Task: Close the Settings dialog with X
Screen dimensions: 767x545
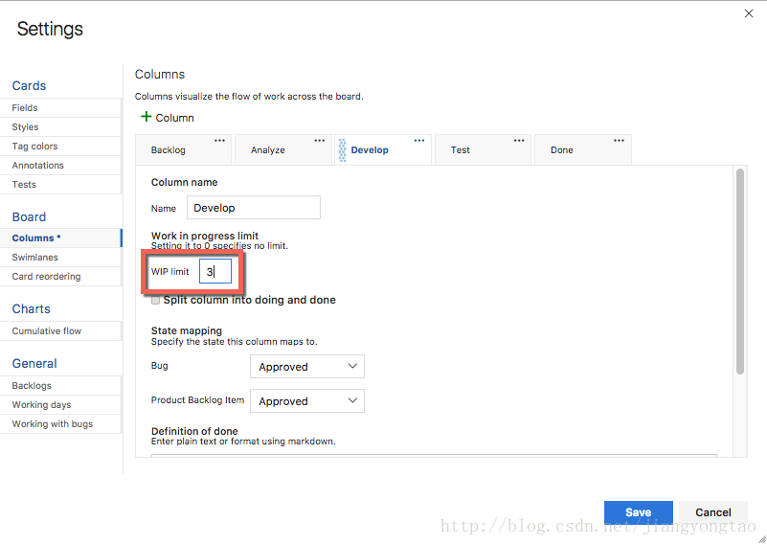Action: (x=749, y=13)
